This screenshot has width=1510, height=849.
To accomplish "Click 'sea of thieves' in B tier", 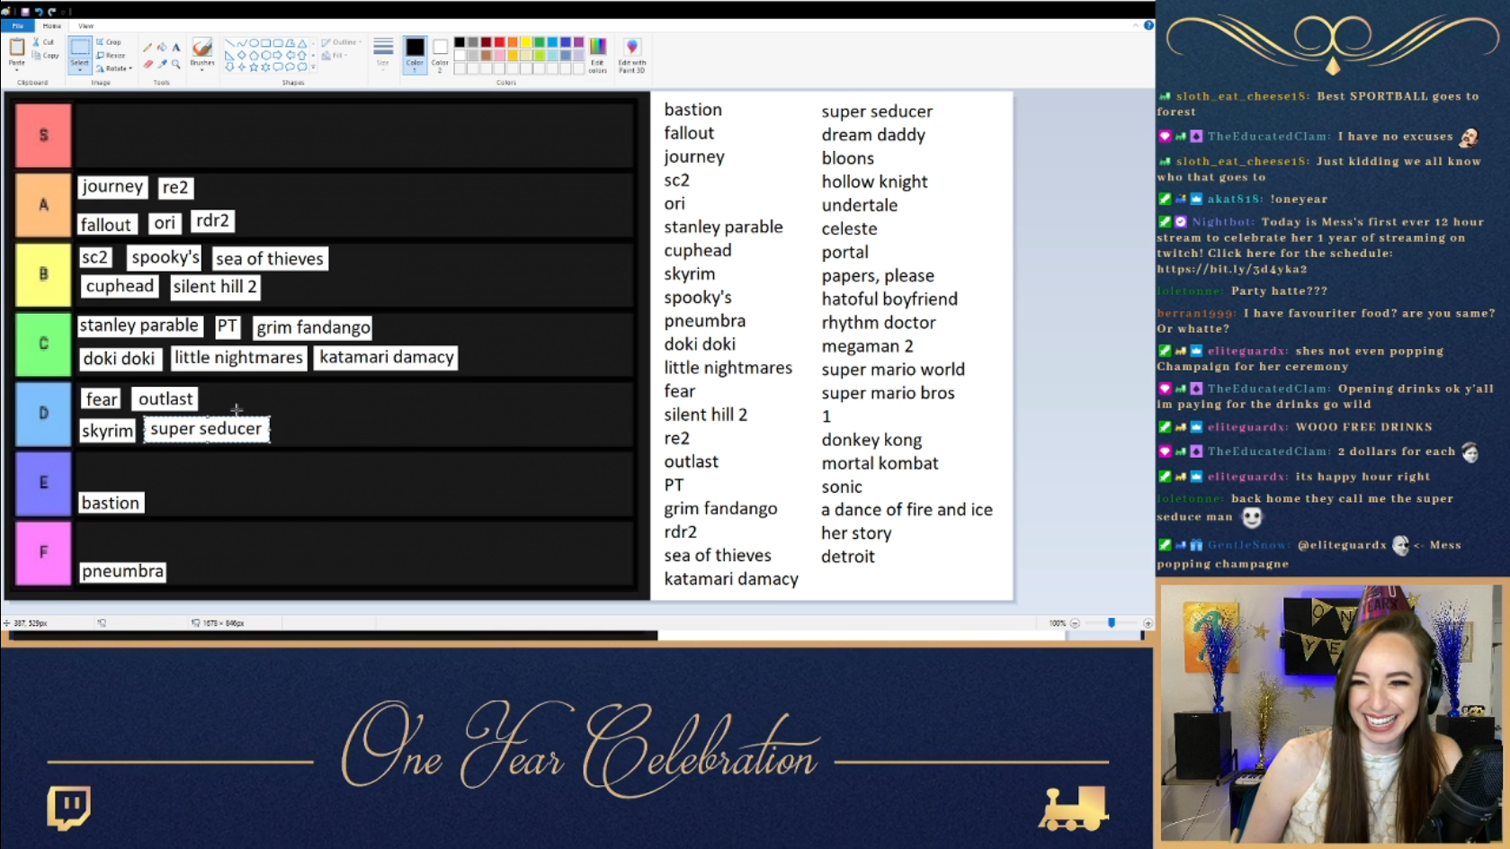I will tap(270, 259).
